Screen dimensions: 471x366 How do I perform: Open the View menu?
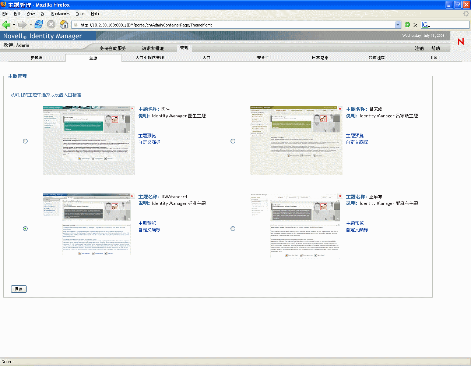[31, 14]
